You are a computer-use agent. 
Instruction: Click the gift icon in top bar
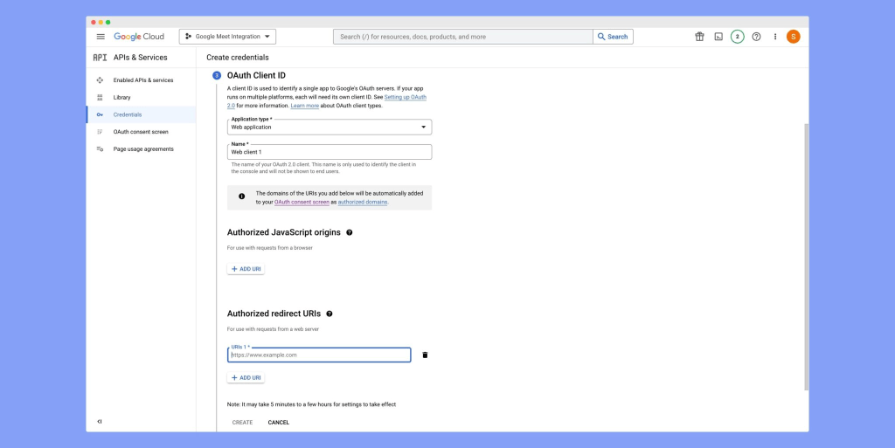[x=699, y=37]
